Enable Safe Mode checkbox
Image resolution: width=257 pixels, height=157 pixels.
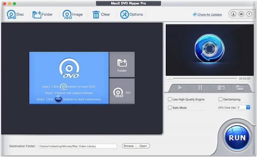[170, 107]
